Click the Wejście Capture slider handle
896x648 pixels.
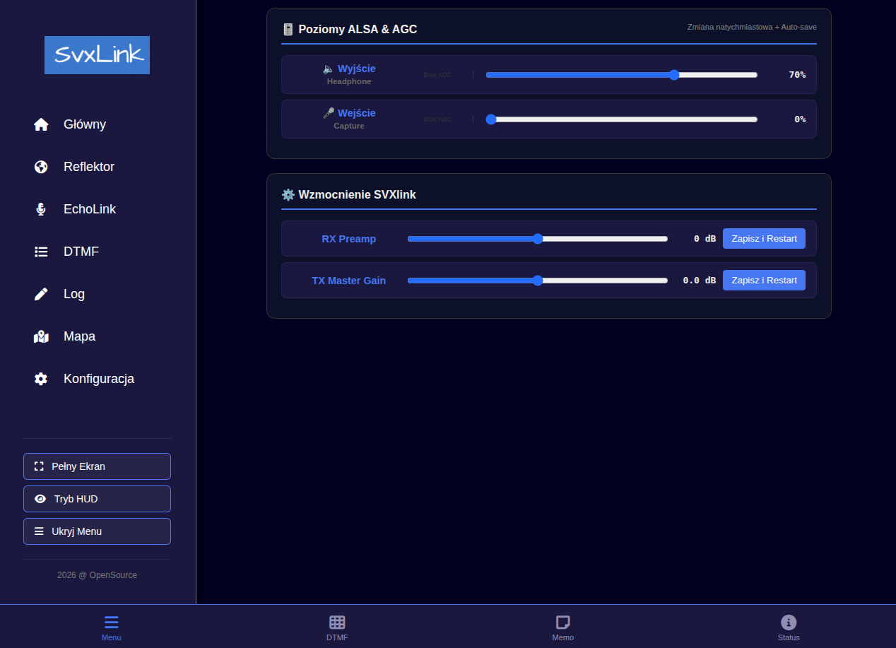[x=491, y=119]
